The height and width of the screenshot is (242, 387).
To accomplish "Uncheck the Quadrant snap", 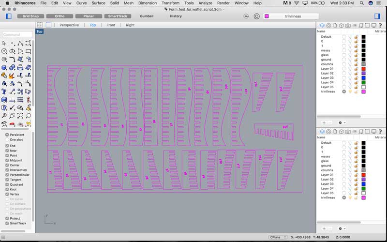I will [7, 184].
